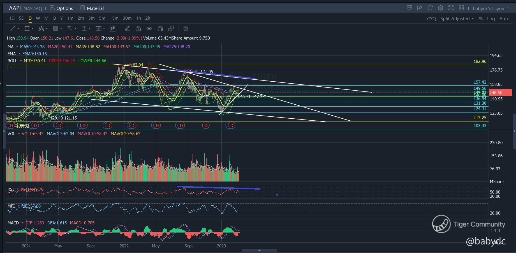516x253 pixels.
Task: Toggle Auto scale mode
Action: pyautogui.click(x=504, y=19)
